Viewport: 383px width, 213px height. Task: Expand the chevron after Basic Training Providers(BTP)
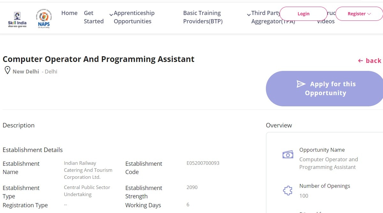click(x=249, y=15)
